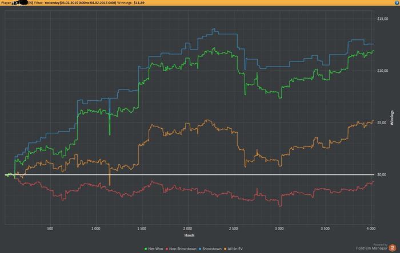Click the 3 000 tick label on the hands axis

[279, 228]
